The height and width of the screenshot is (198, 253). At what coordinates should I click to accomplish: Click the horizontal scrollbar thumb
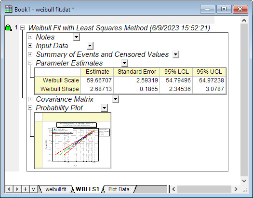[x=204, y=189]
